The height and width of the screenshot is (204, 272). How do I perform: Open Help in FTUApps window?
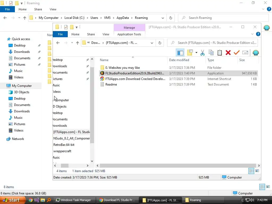[x=258, y=34]
